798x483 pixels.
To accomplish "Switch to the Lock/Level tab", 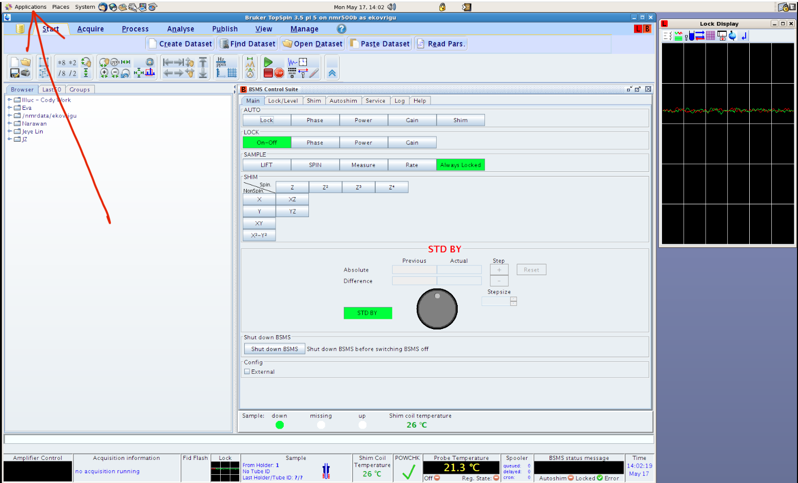I will [283, 101].
